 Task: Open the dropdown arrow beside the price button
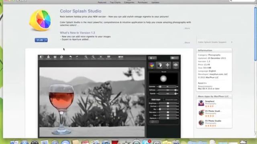click(x=46, y=40)
